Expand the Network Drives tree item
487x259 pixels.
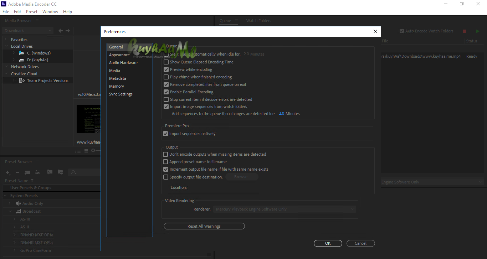[x=6, y=66]
